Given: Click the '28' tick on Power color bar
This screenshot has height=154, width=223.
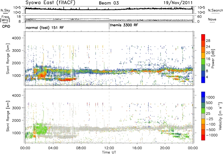Looking at the screenshot, I should (208, 41).
